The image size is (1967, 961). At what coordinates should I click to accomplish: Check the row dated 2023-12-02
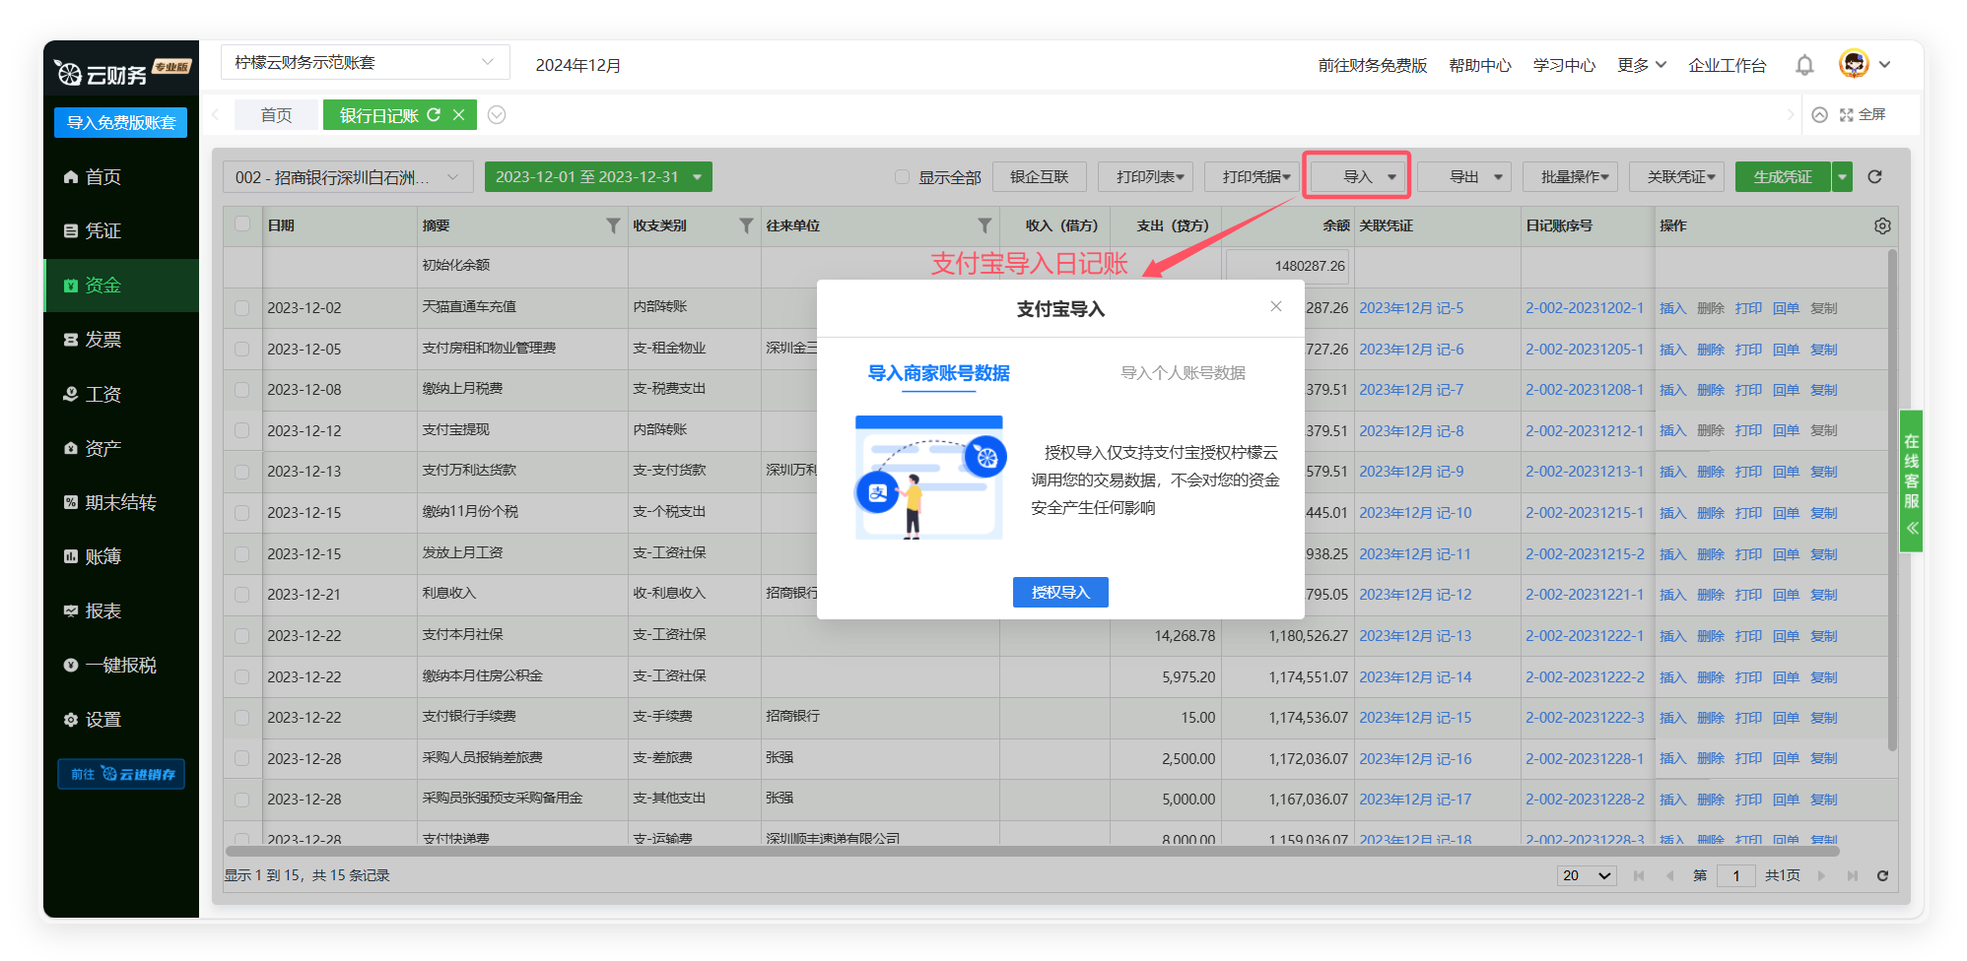(242, 308)
